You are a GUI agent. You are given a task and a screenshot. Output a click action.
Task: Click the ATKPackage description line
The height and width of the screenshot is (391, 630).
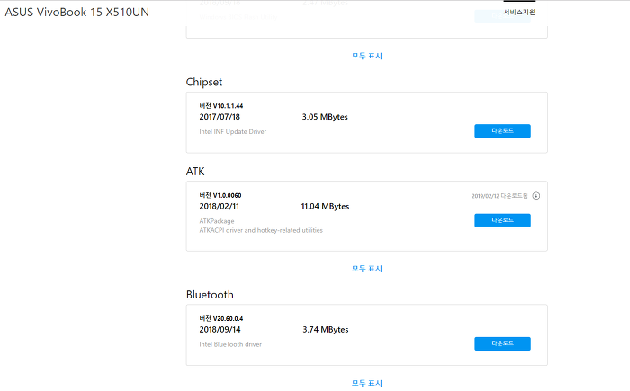click(x=217, y=221)
